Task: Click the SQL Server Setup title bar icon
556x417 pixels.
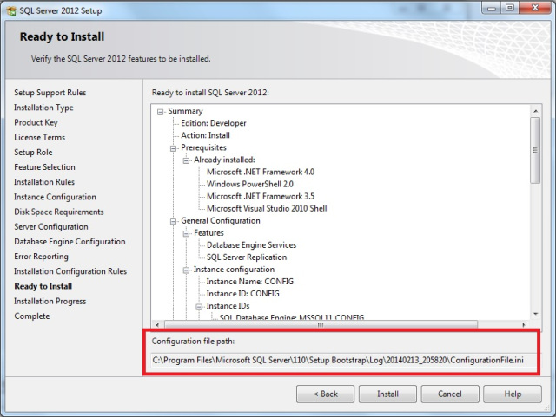Action: 11,10
